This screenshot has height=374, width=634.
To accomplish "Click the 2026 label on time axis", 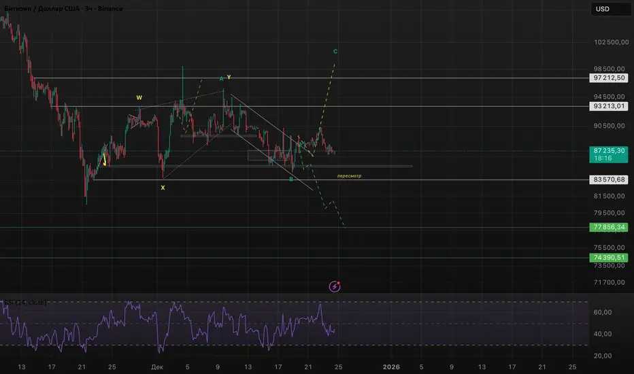I will click(391, 367).
